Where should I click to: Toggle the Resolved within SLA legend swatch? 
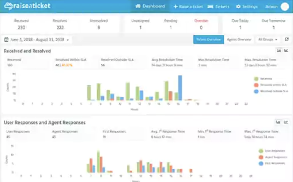(x=256, y=85)
